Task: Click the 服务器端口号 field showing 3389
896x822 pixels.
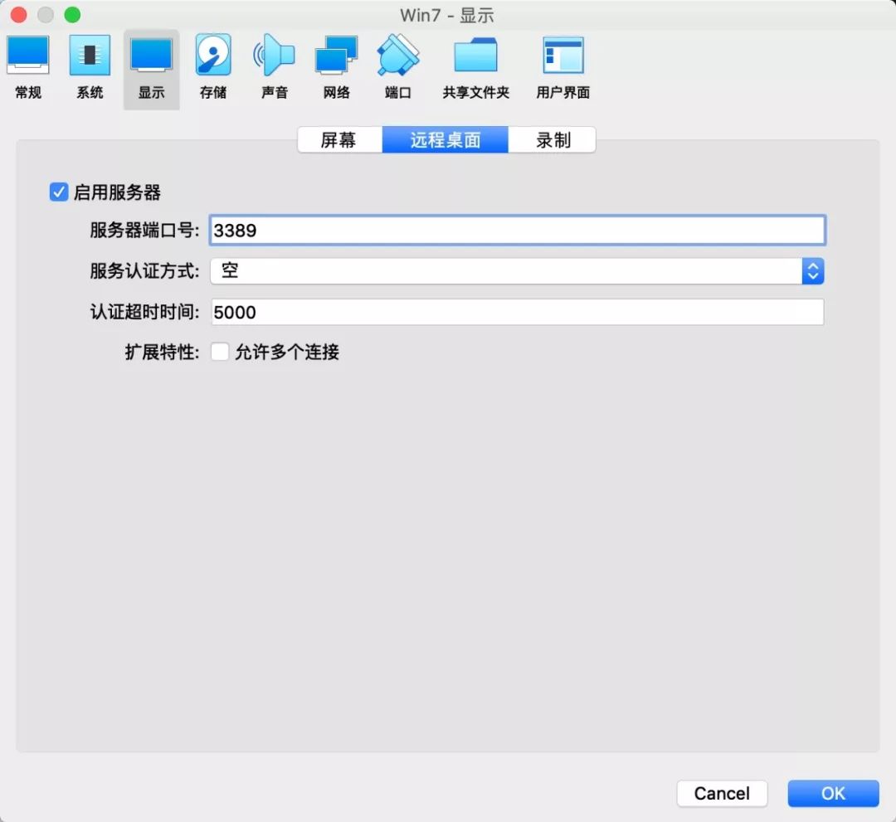Action: [x=517, y=231]
